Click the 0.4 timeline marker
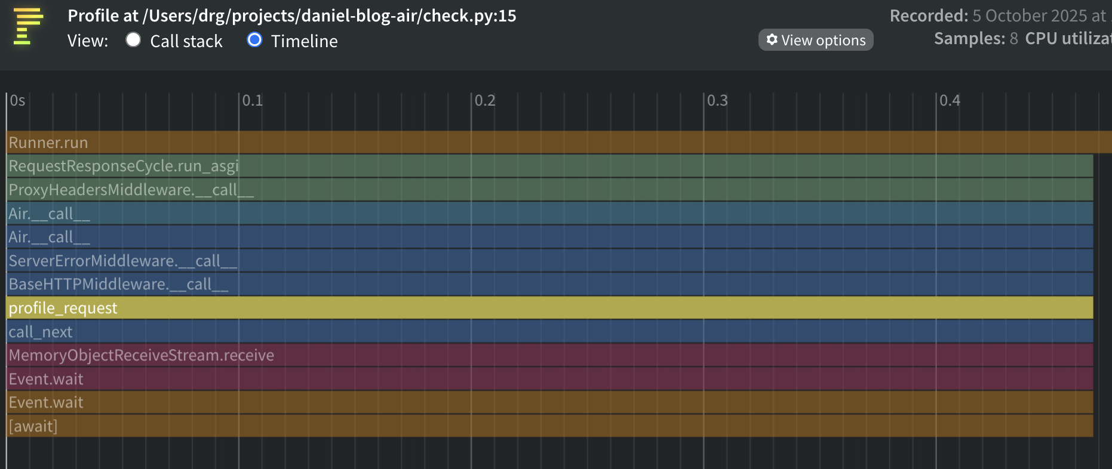The image size is (1112, 469). (x=949, y=100)
